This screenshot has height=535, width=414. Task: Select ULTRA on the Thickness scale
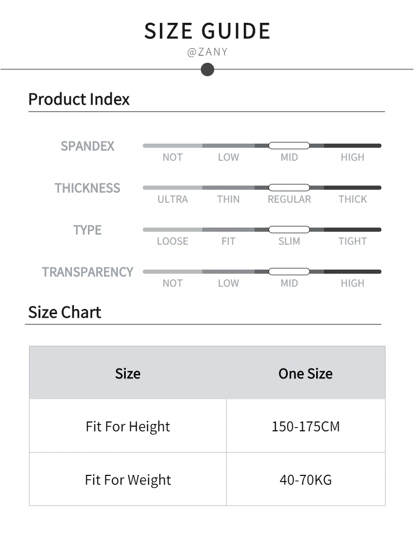tap(172, 199)
